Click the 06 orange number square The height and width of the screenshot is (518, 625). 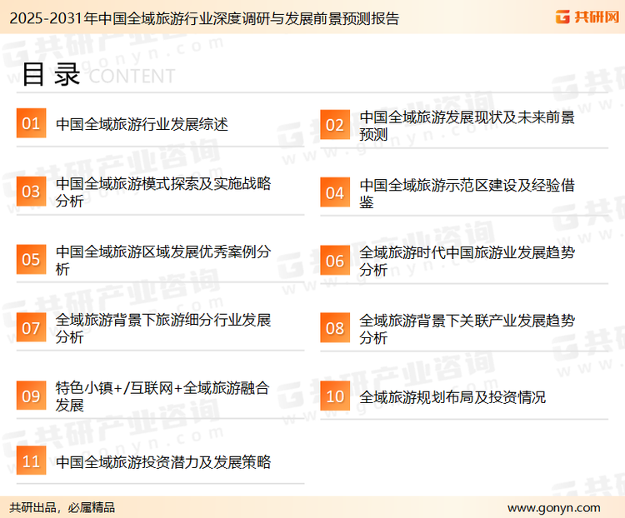coord(335,261)
